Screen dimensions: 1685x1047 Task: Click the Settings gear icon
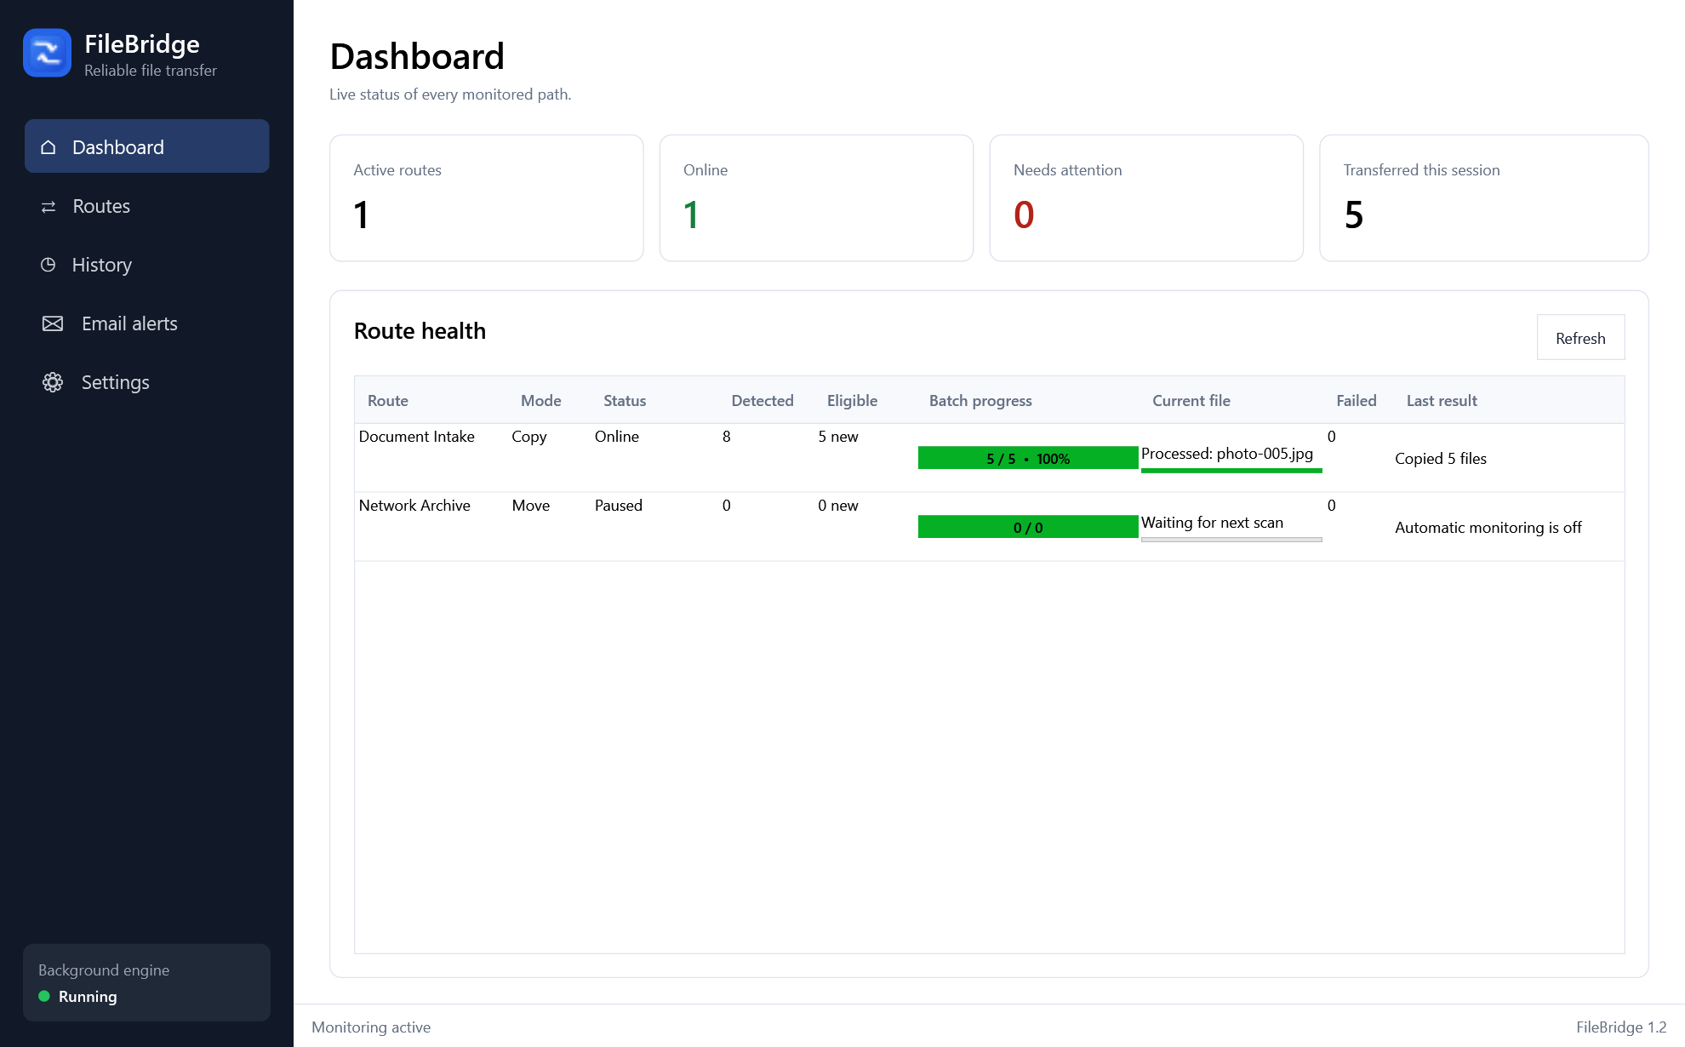[x=53, y=382]
